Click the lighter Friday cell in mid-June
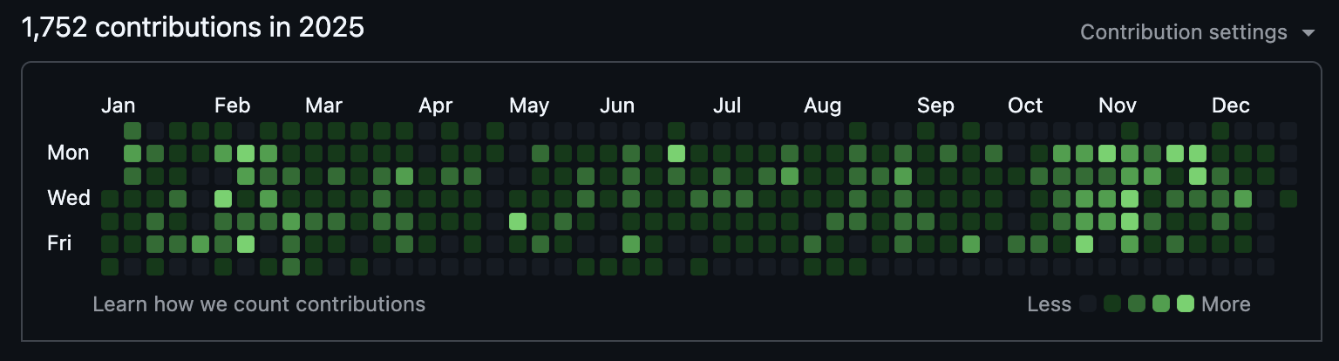 pyautogui.click(x=631, y=244)
